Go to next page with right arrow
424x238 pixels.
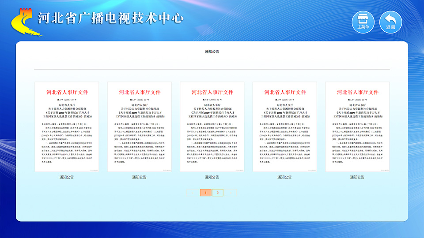(230, 193)
